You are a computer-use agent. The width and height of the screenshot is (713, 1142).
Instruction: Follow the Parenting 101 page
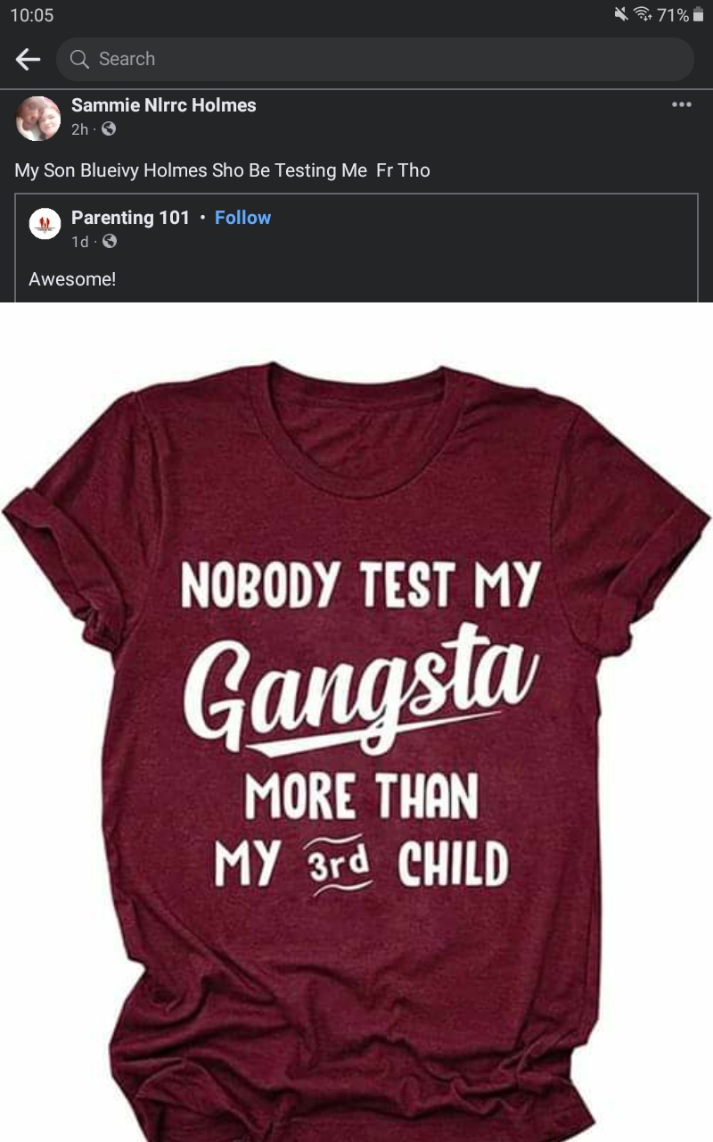(x=242, y=218)
